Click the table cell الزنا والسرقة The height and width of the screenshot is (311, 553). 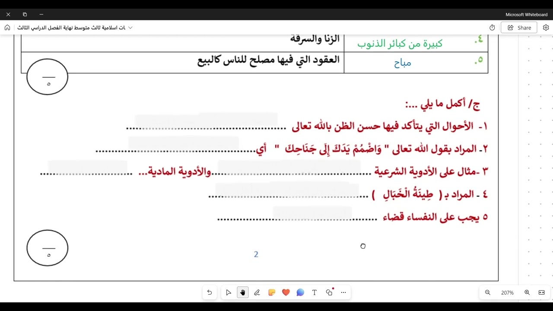(x=315, y=38)
